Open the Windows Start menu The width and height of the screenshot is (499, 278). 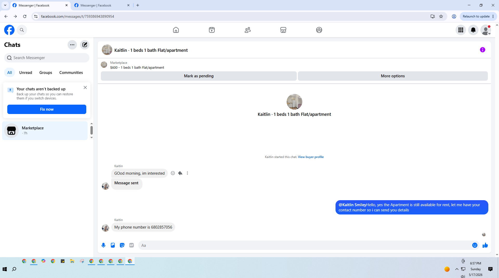(x=5, y=269)
